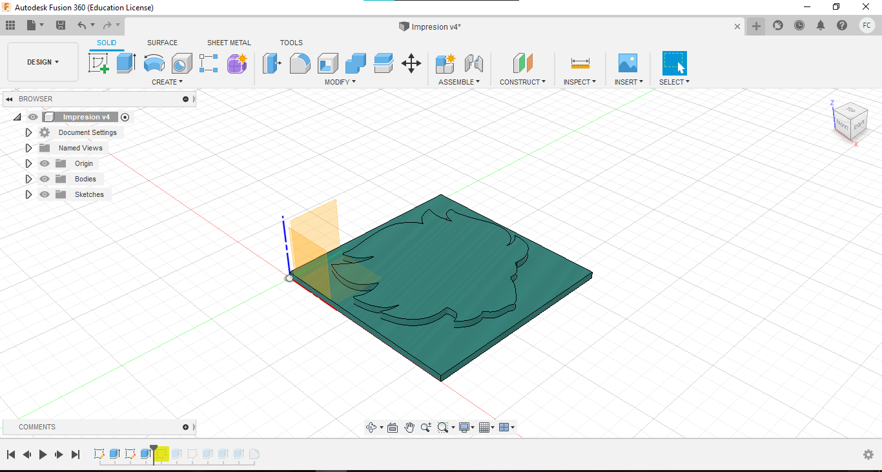Screen dimensions: 882x472
Task: Open the Data Panel grid icon
Action: click(10, 25)
